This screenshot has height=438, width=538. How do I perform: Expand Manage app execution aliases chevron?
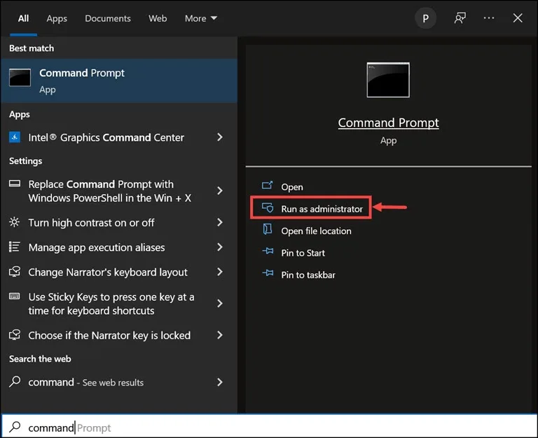pos(220,247)
